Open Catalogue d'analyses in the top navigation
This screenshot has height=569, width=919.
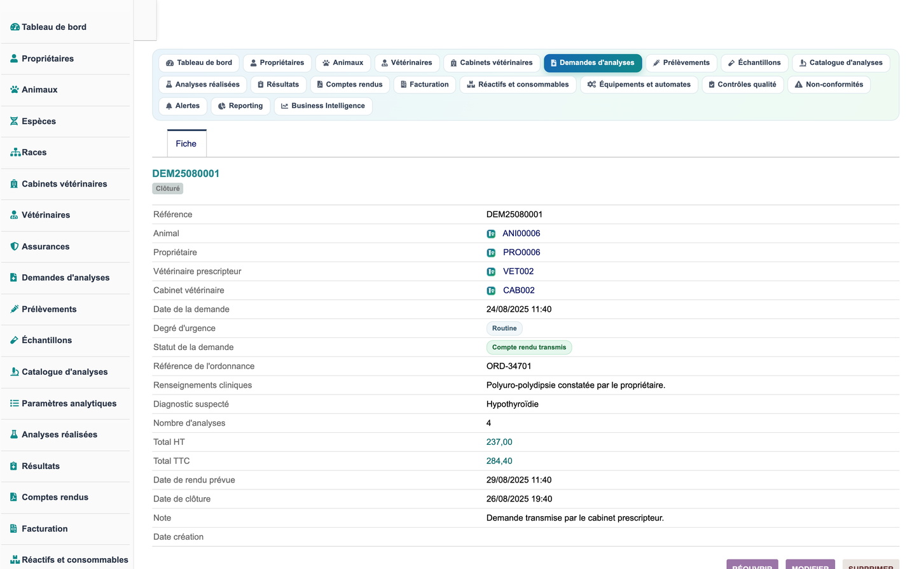pos(841,63)
